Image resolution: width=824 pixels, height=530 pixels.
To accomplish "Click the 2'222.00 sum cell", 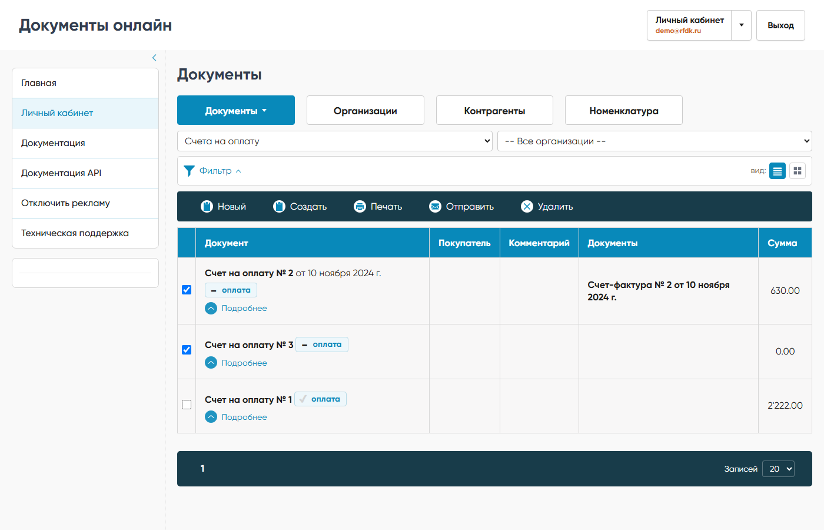I will point(785,406).
